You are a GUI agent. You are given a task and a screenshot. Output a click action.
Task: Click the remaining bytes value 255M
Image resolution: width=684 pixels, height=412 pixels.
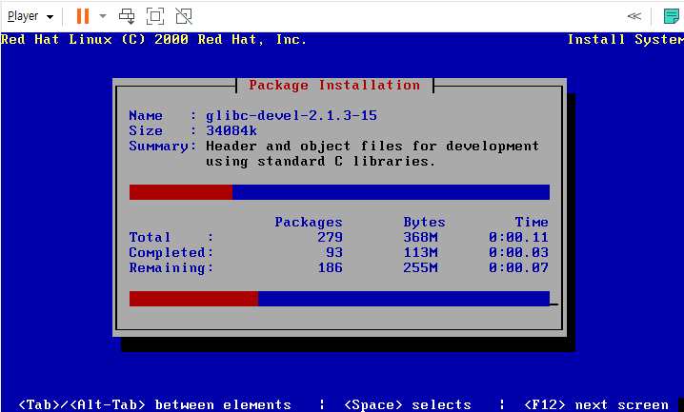(420, 267)
